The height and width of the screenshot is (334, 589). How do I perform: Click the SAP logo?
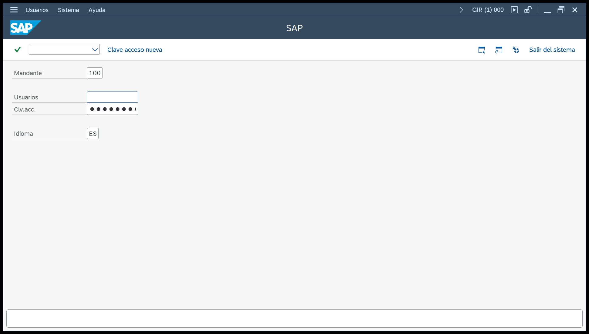(25, 28)
